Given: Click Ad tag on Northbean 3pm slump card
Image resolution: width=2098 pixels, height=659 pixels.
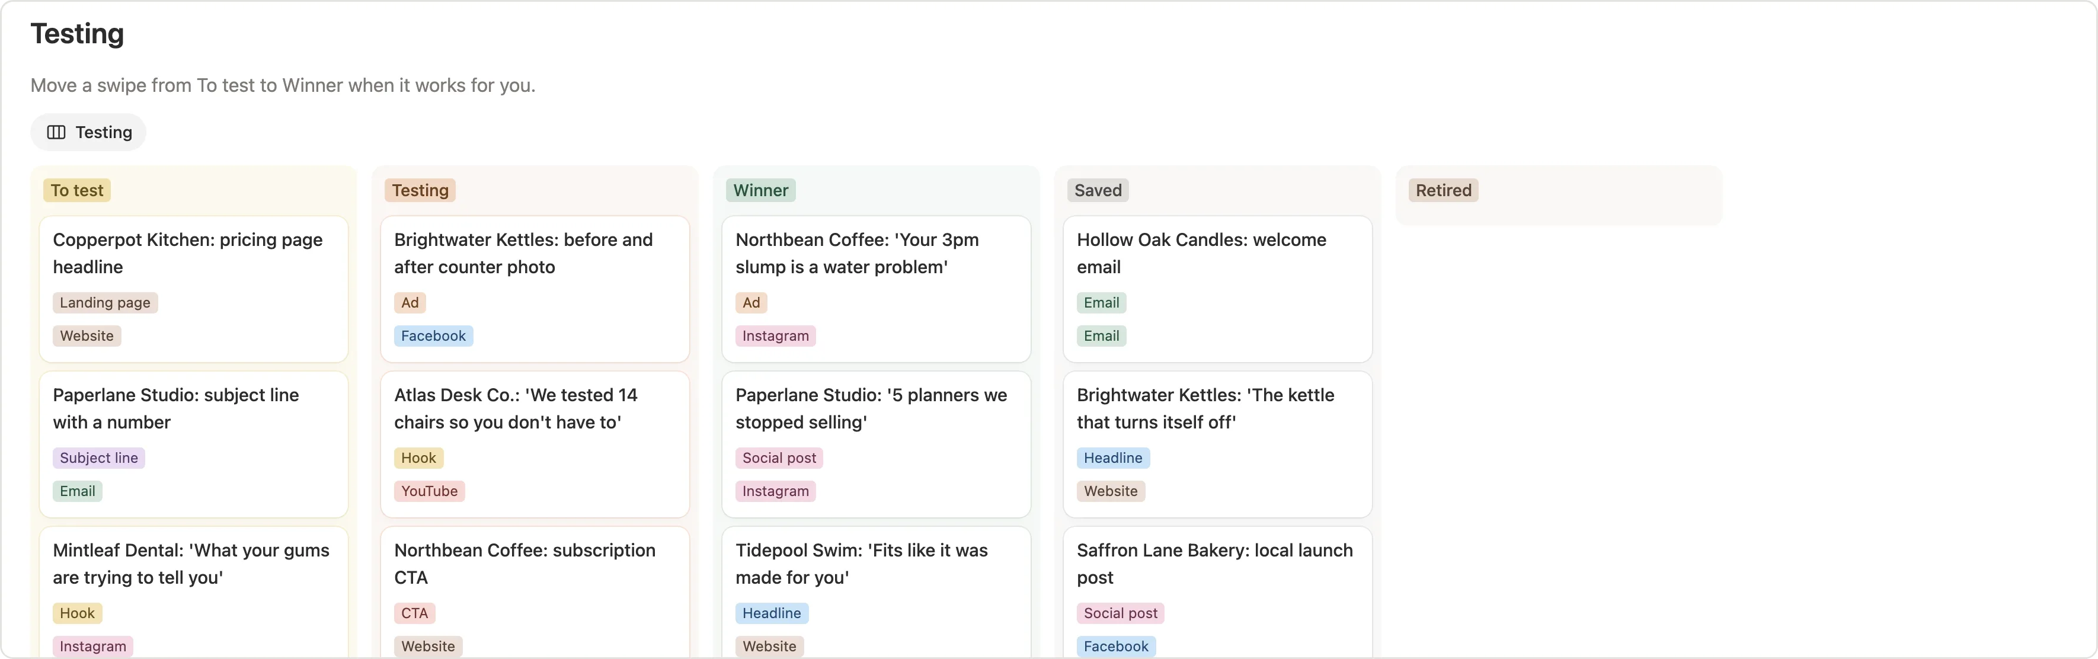Looking at the screenshot, I should pos(751,303).
